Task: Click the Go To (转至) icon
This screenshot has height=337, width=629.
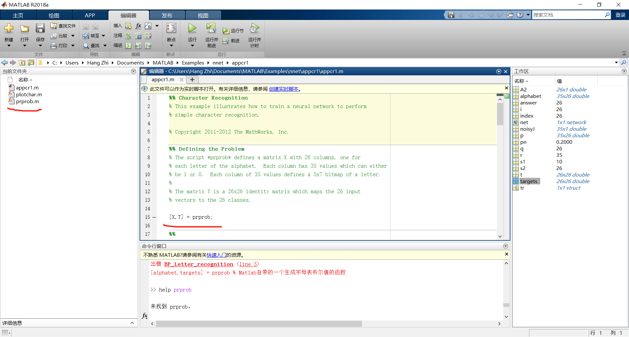Action: (x=86, y=36)
